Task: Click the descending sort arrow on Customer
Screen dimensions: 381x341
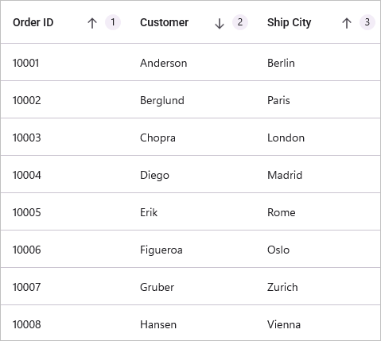Action: click(220, 23)
